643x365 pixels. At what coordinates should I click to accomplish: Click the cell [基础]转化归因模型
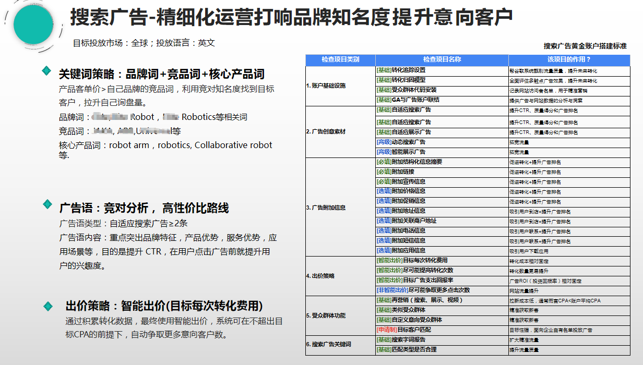442,80
